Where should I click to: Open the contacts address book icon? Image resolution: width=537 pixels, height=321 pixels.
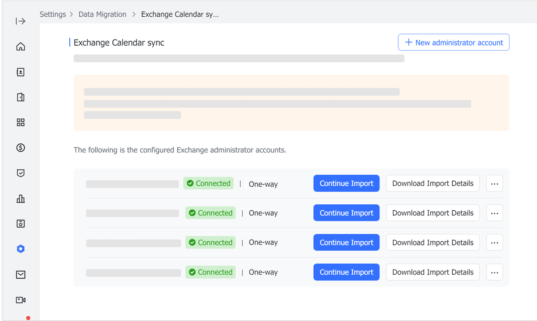pyautogui.click(x=20, y=72)
